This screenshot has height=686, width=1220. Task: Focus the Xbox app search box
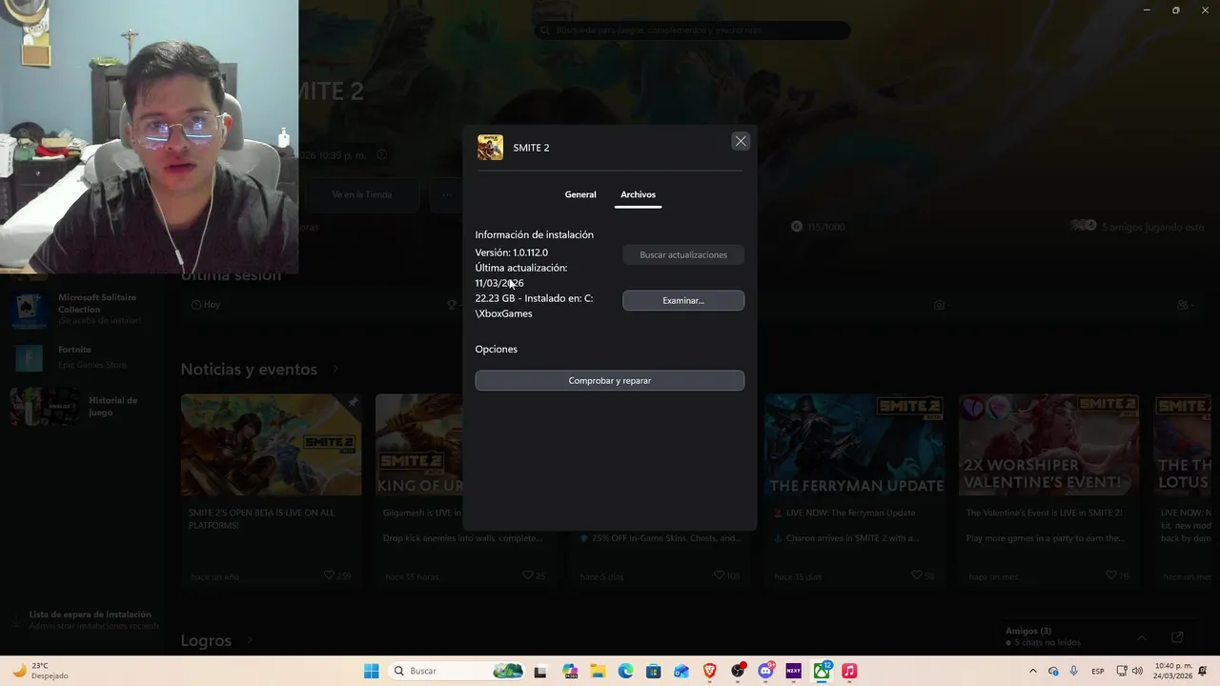click(693, 30)
